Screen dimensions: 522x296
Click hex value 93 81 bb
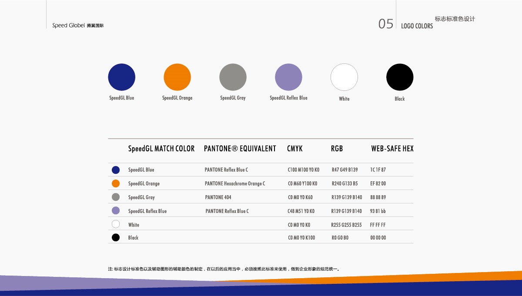coord(378,211)
